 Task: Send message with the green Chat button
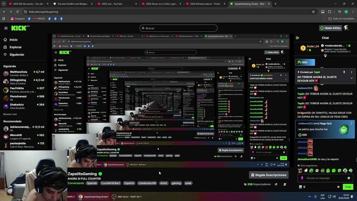click(348, 187)
